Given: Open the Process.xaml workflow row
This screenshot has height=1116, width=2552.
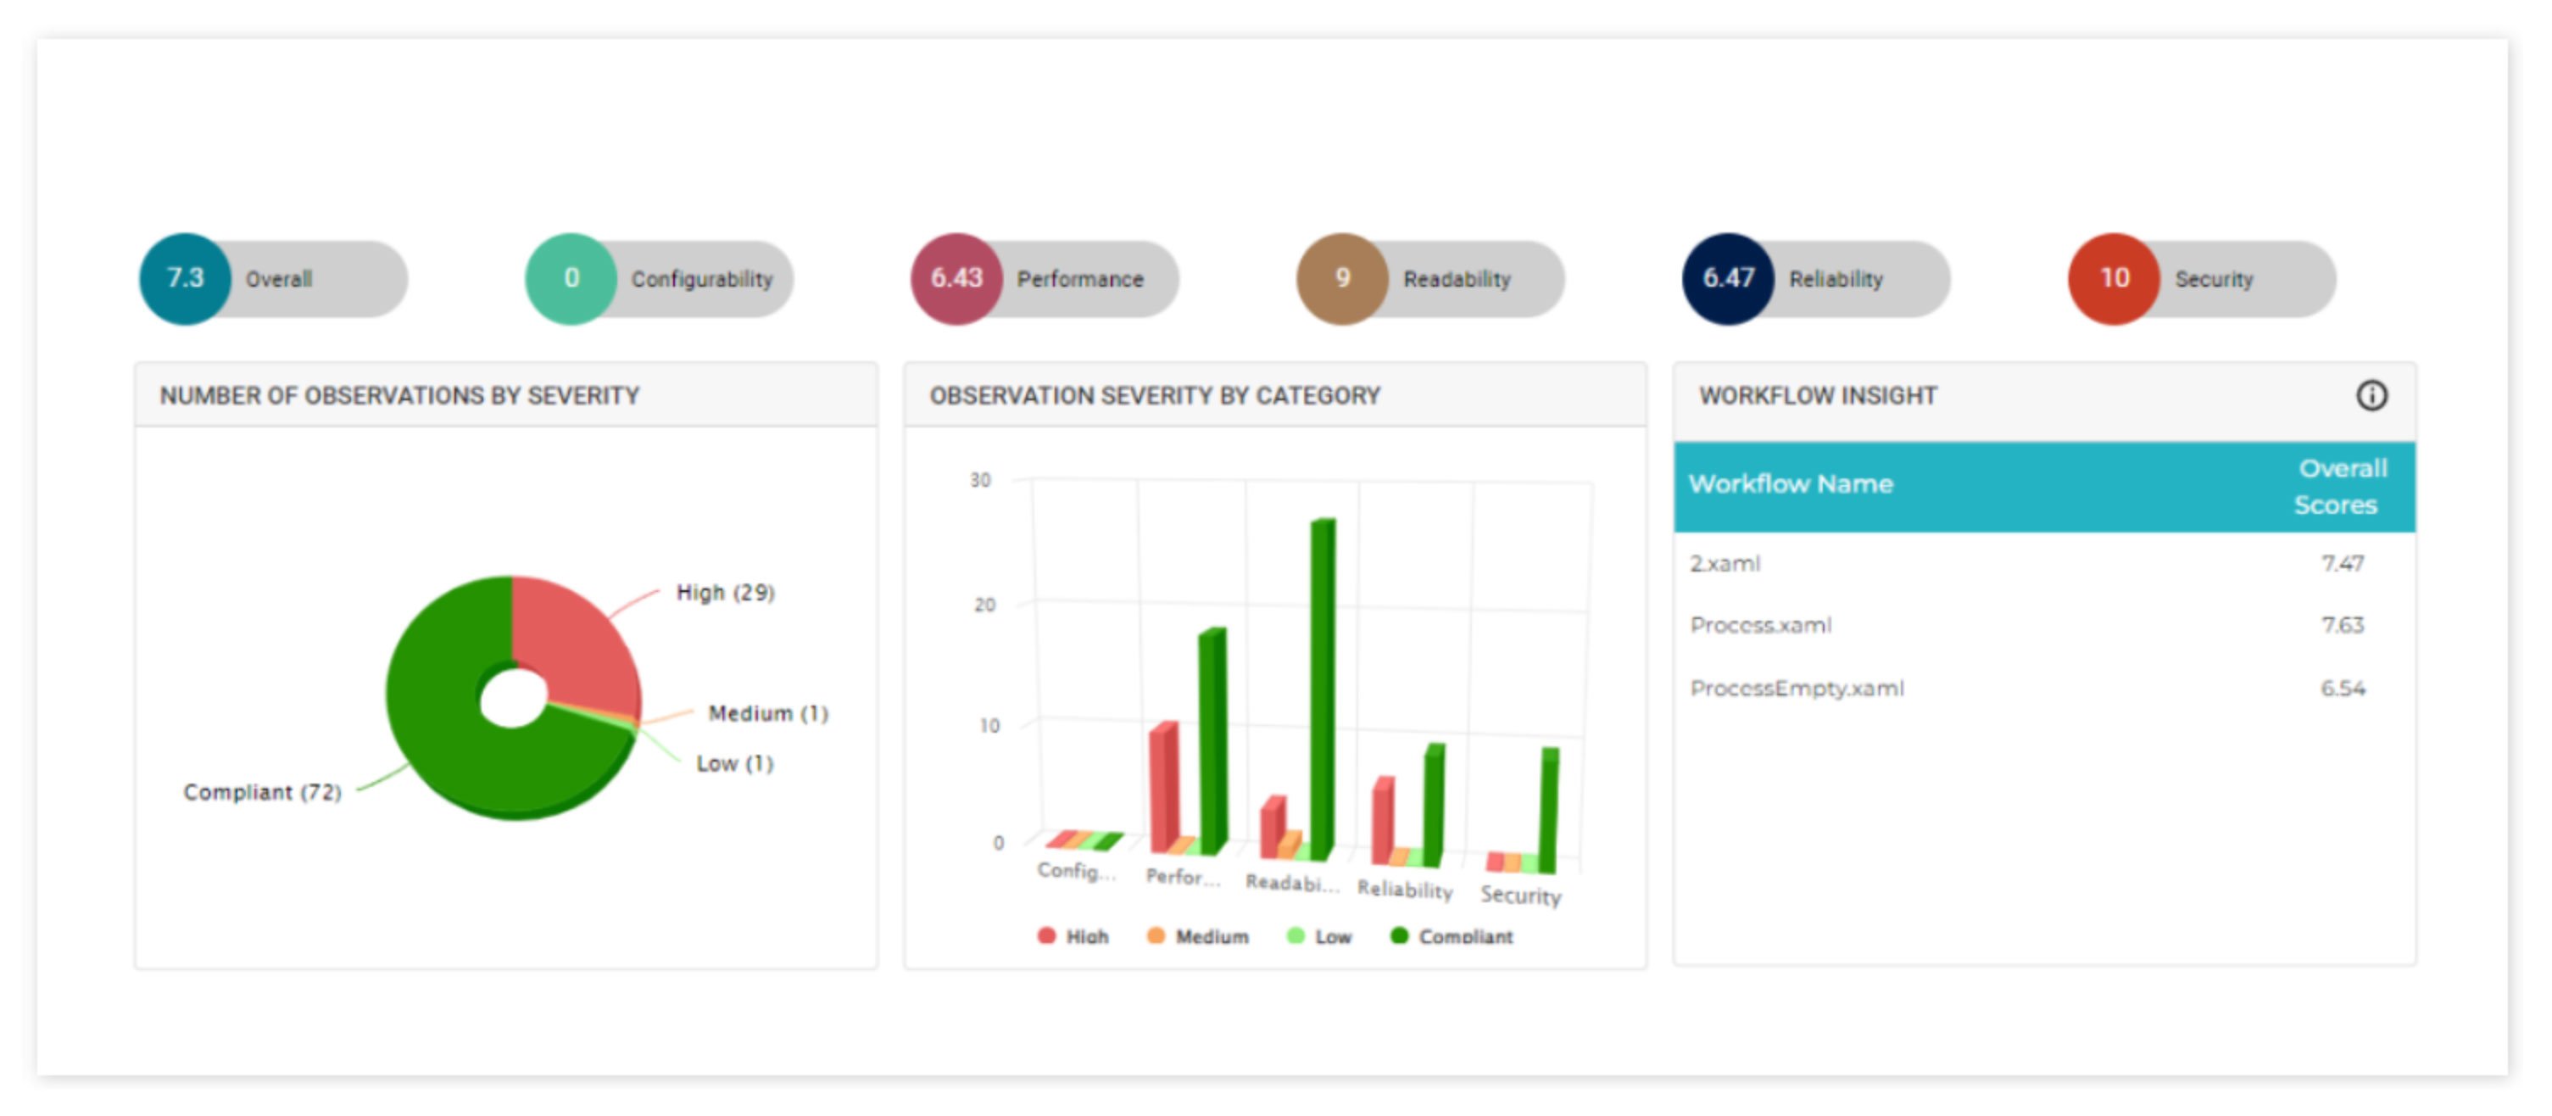Looking at the screenshot, I should [1760, 625].
